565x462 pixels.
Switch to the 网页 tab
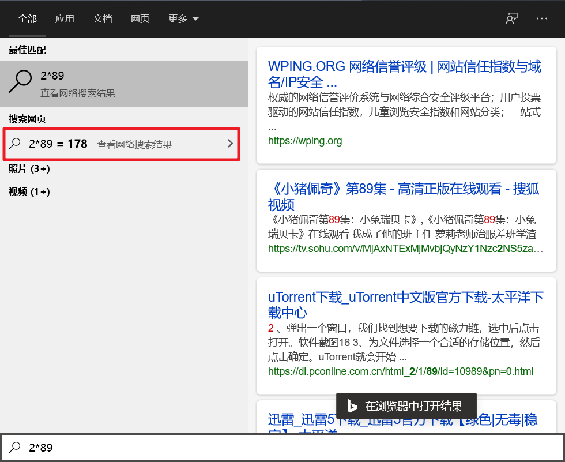coord(140,18)
